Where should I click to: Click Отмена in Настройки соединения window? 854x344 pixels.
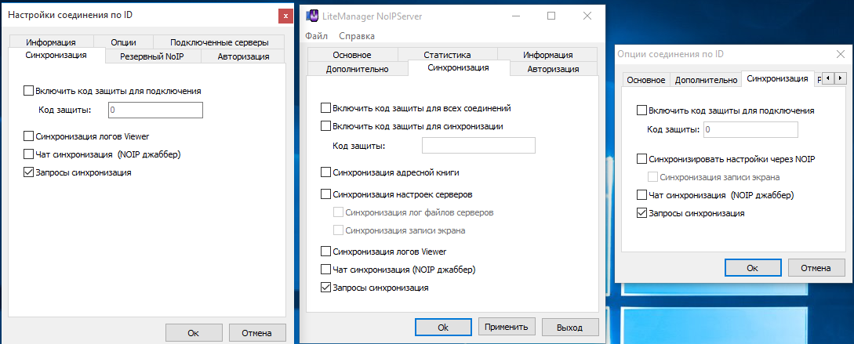[257, 332]
